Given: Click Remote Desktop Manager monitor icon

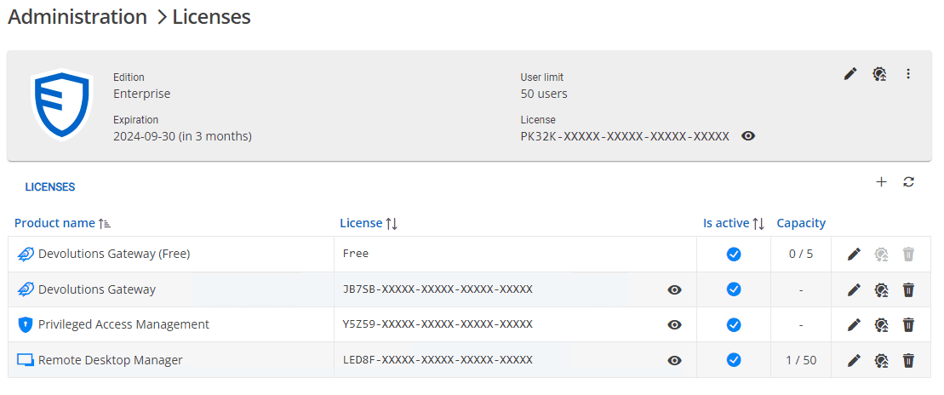Looking at the screenshot, I should pyautogui.click(x=26, y=360).
